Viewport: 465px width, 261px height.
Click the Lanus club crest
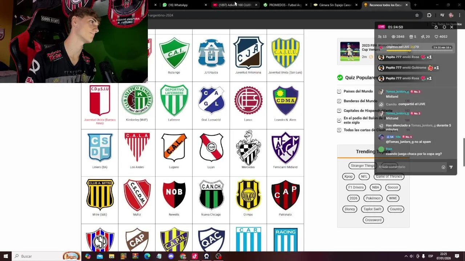[248, 100]
